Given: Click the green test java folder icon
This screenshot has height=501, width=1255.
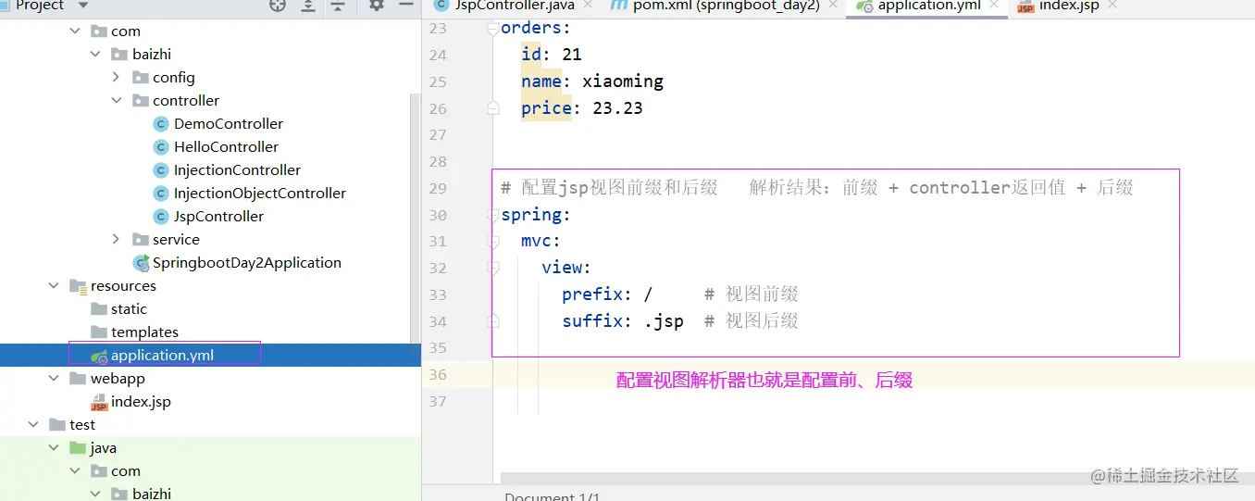Looking at the screenshot, I should click(79, 448).
